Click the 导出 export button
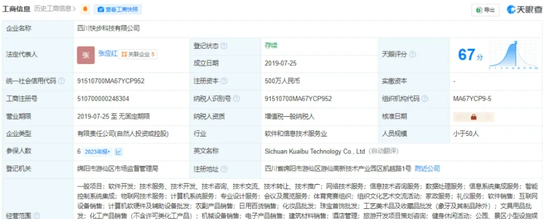This screenshot has width=544, height=219. (485, 10)
